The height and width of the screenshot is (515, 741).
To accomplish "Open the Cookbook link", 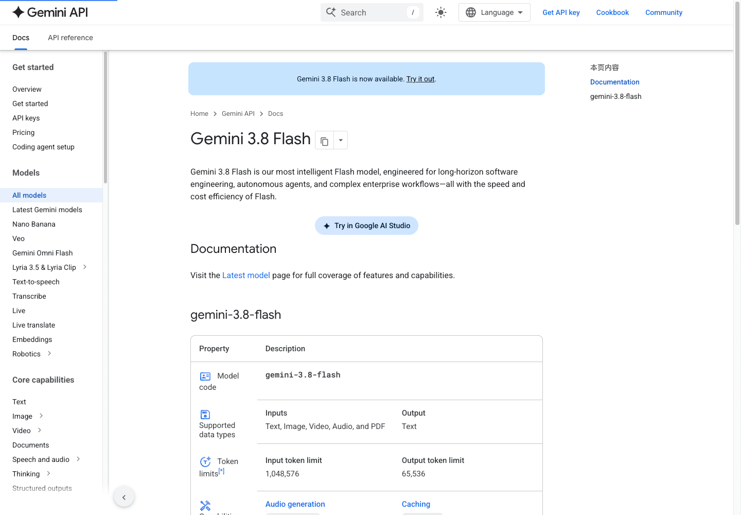I will coord(612,12).
